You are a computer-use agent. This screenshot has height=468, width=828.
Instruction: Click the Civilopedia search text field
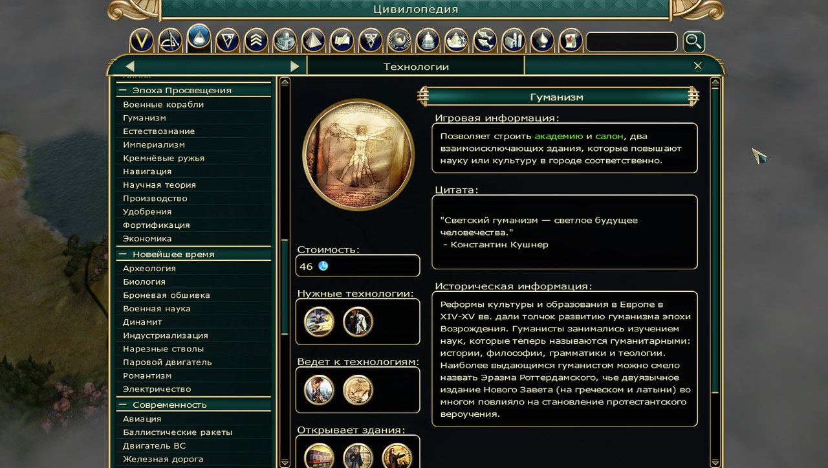[x=631, y=42]
